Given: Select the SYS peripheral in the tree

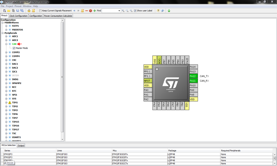Looking at the screenshot, I should [14, 99].
